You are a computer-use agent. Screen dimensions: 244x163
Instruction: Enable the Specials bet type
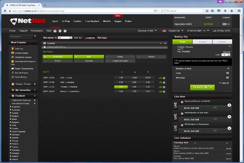pos(89,61)
